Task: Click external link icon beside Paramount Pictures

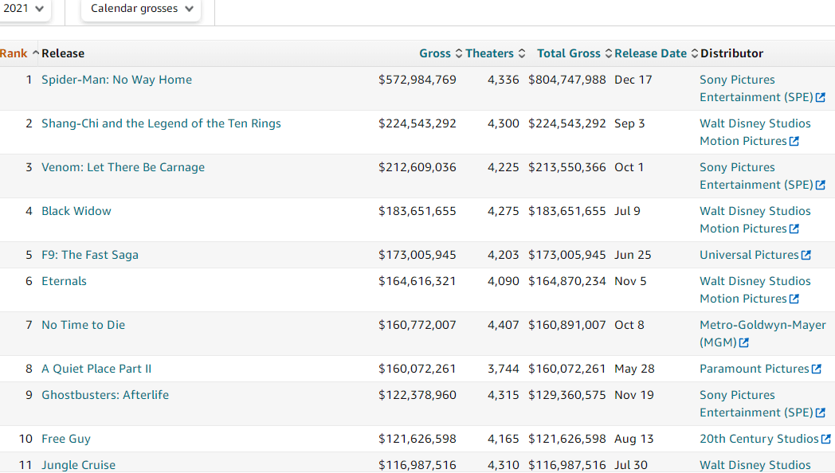Action: click(x=817, y=369)
